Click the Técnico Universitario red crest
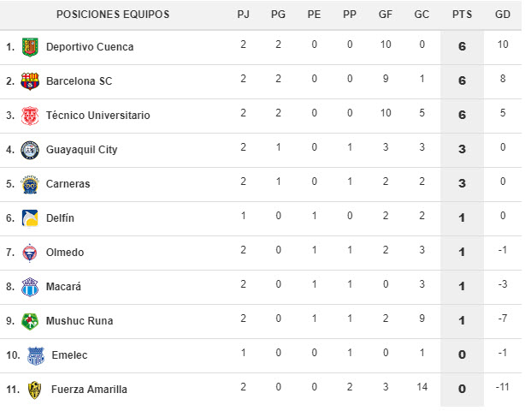525x411 pixels. (x=30, y=116)
